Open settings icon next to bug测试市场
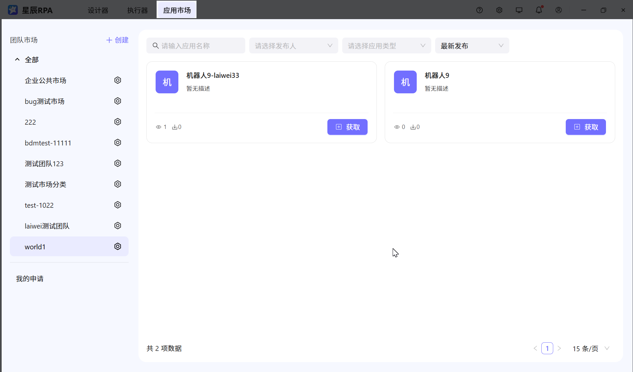633x372 pixels. click(x=118, y=101)
